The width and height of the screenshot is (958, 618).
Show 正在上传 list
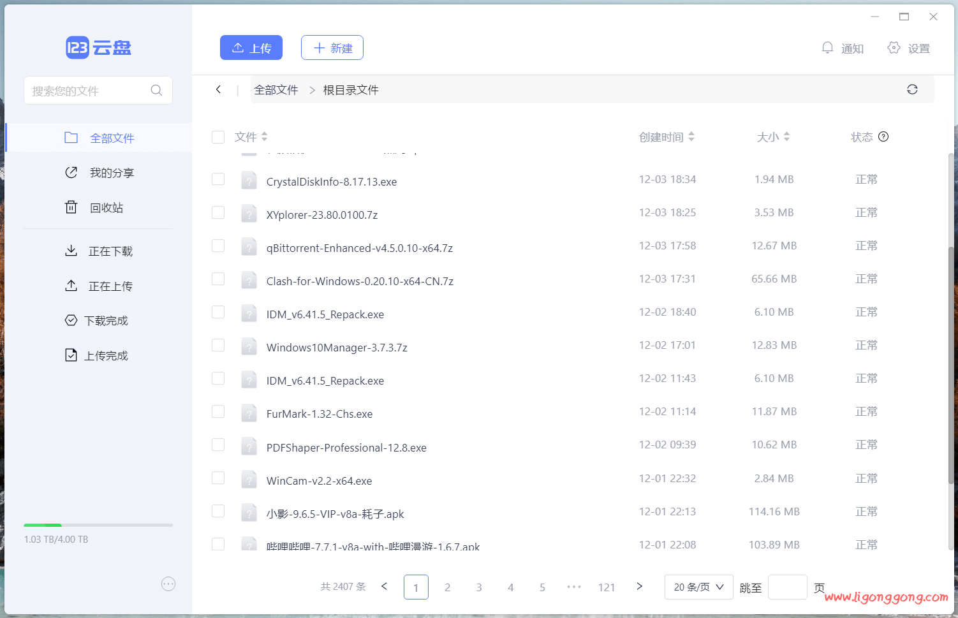99,286
